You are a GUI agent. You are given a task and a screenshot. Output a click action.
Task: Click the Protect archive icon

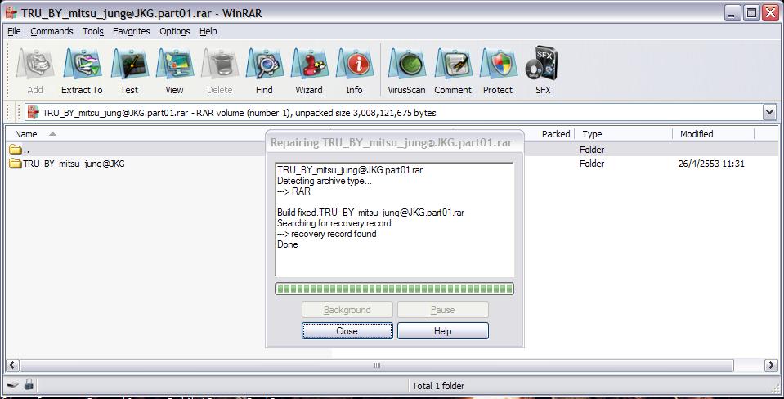(x=498, y=65)
